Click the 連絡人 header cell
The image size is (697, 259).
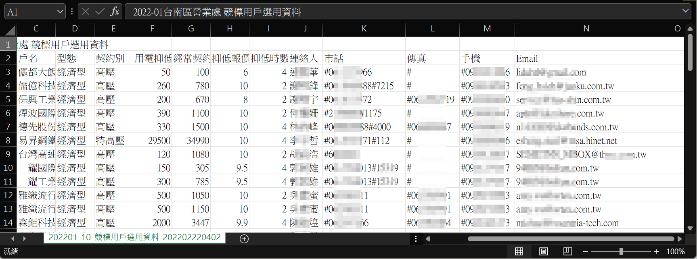[305, 58]
